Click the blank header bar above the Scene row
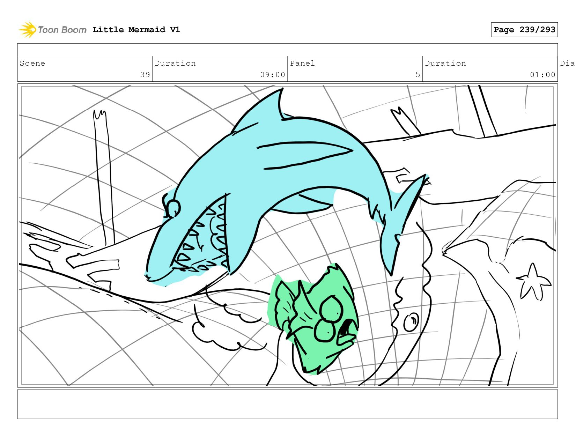The image size is (576, 445). coord(288,50)
